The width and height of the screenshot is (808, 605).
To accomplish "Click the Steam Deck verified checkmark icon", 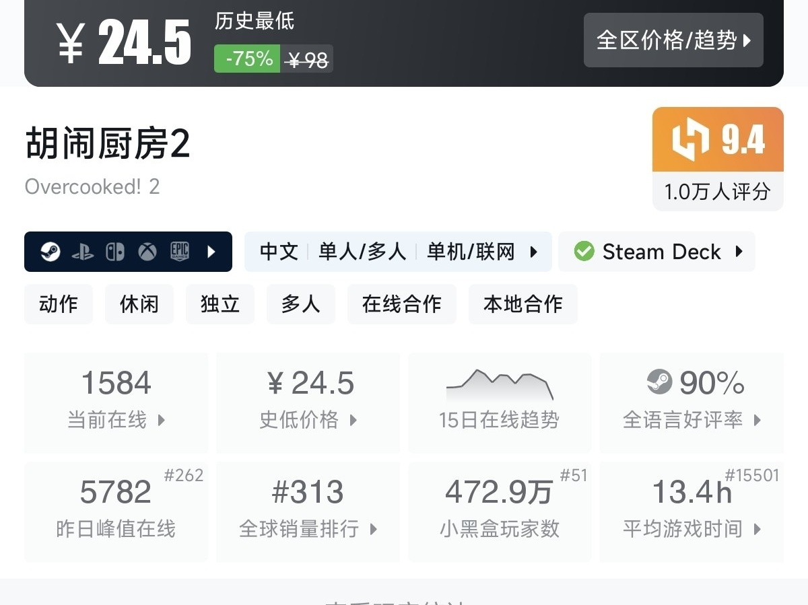I will (x=584, y=252).
